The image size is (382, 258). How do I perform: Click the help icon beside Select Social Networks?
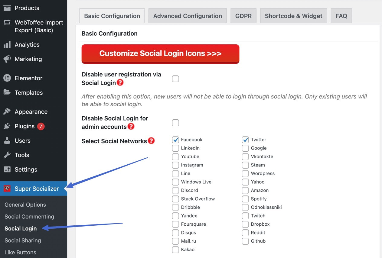click(151, 140)
